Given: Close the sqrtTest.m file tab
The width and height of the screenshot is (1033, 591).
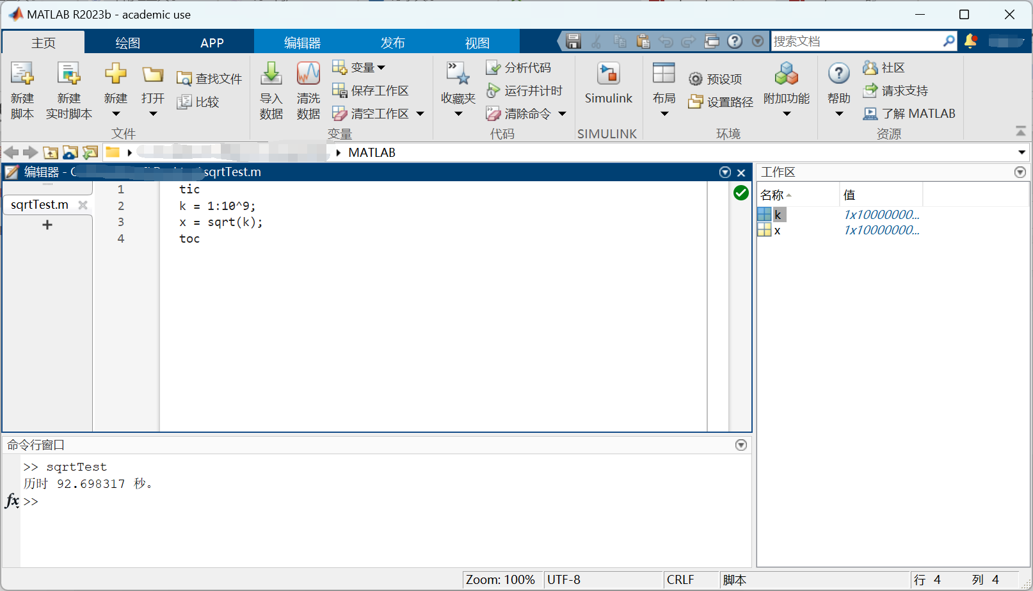Looking at the screenshot, I should [x=83, y=205].
